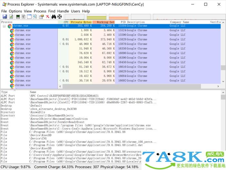Click horizontal scrollbar right arrow
This screenshot has height=170, width=226.
(x=218, y=86)
